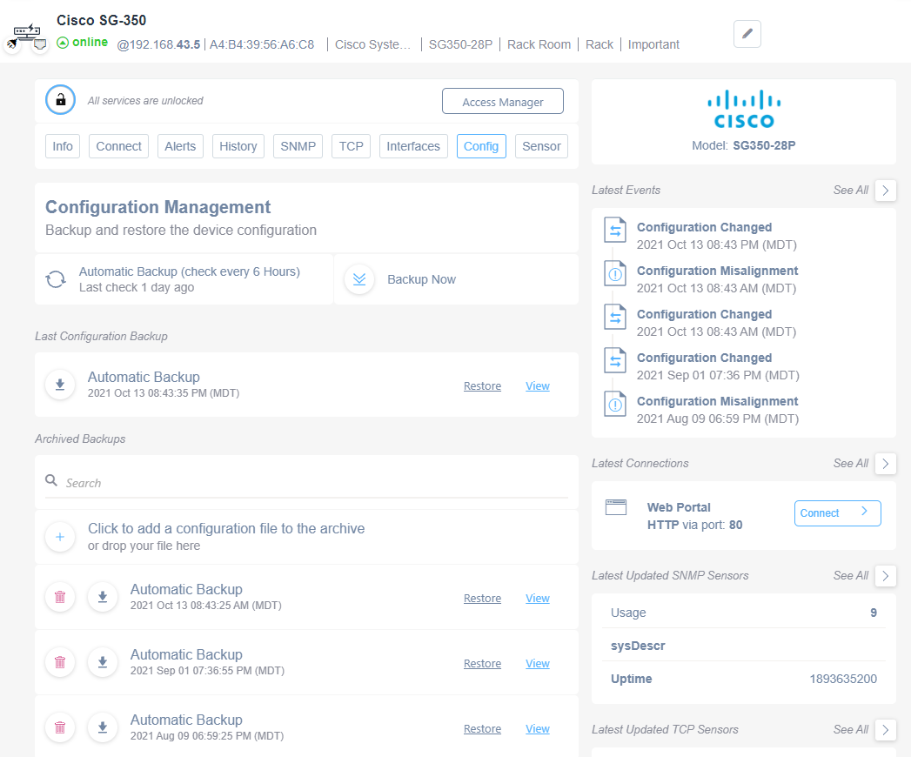The height and width of the screenshot is (757, 911).
Task: Restore the archived backup from Aug 09 06:59:25 PM
Action: (482, 728)
